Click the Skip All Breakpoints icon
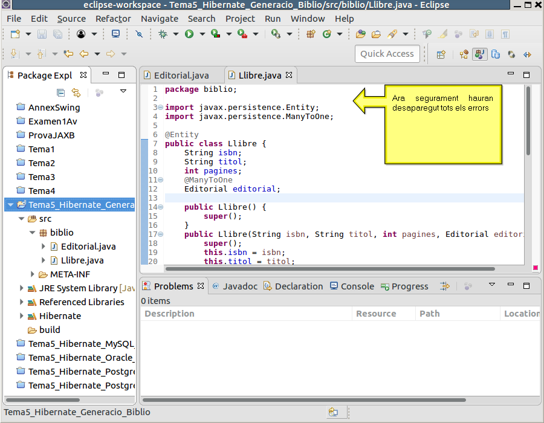This screenshot has width=544, height=423. click(139, 34)
